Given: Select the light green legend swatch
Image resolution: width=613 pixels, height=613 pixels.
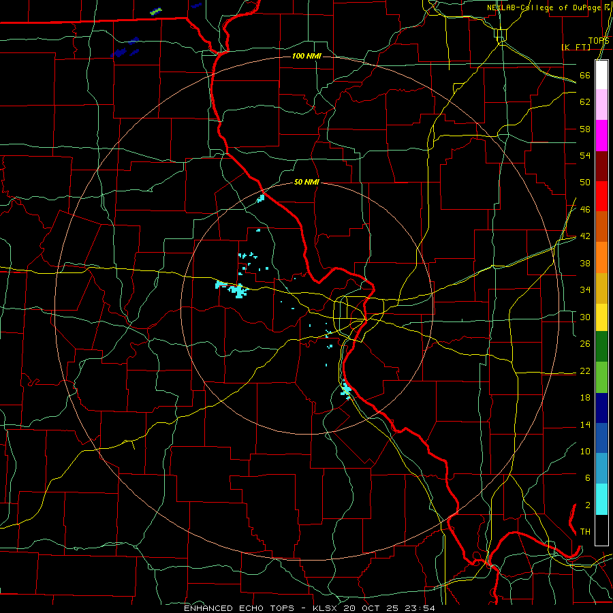Looking at the screenshot, I should [x=601, y=377].
